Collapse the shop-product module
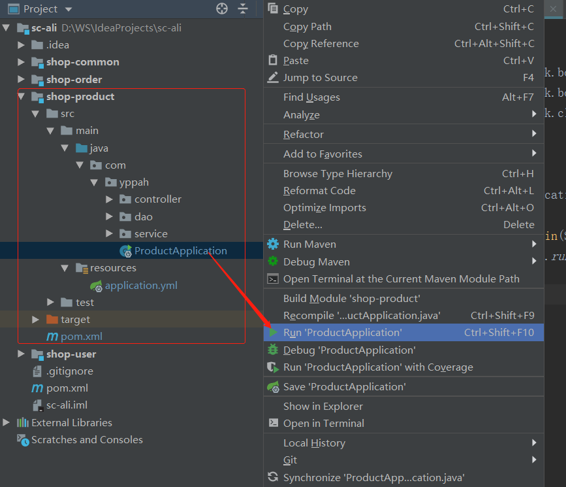The image size is (566, 487). (x=21, y=97)
